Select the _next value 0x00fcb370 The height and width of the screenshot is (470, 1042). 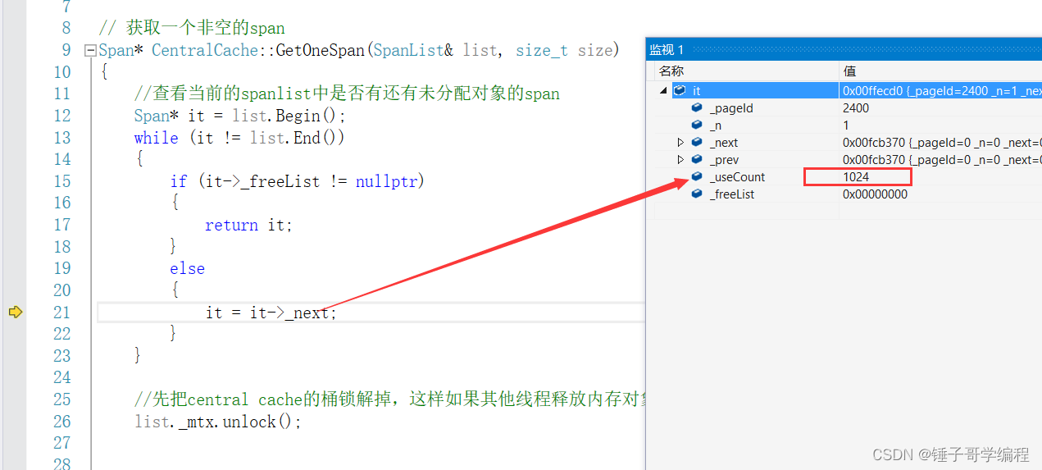click(874, 143)
